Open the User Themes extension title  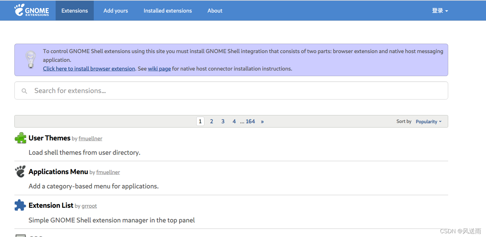click(49, 138)
